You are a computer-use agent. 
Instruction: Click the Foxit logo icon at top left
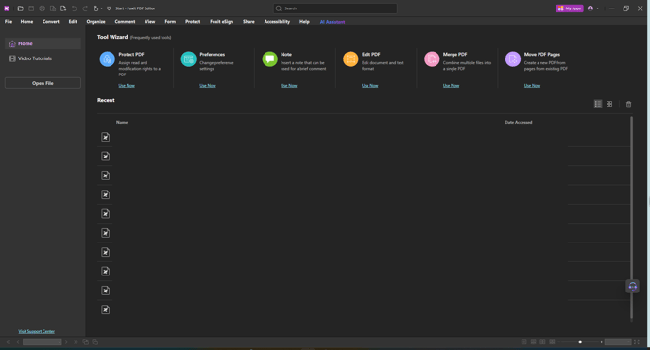tap(7, 8)
